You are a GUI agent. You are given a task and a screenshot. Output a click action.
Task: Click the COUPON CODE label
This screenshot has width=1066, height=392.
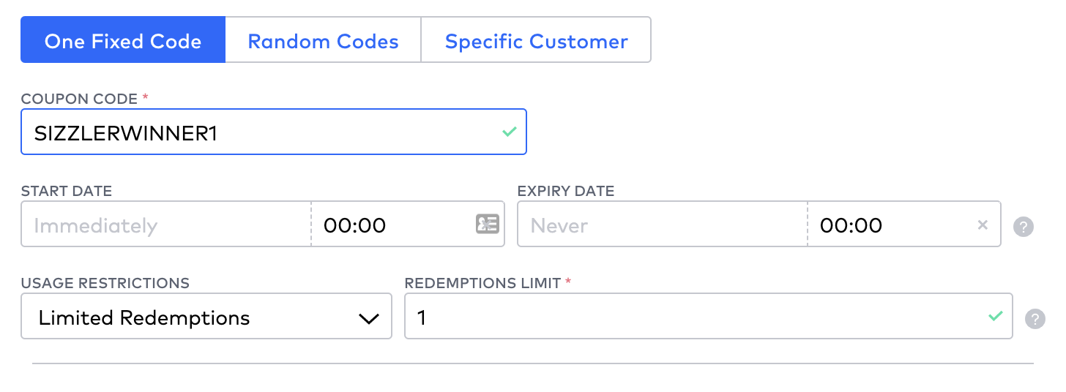coord(79,99)
